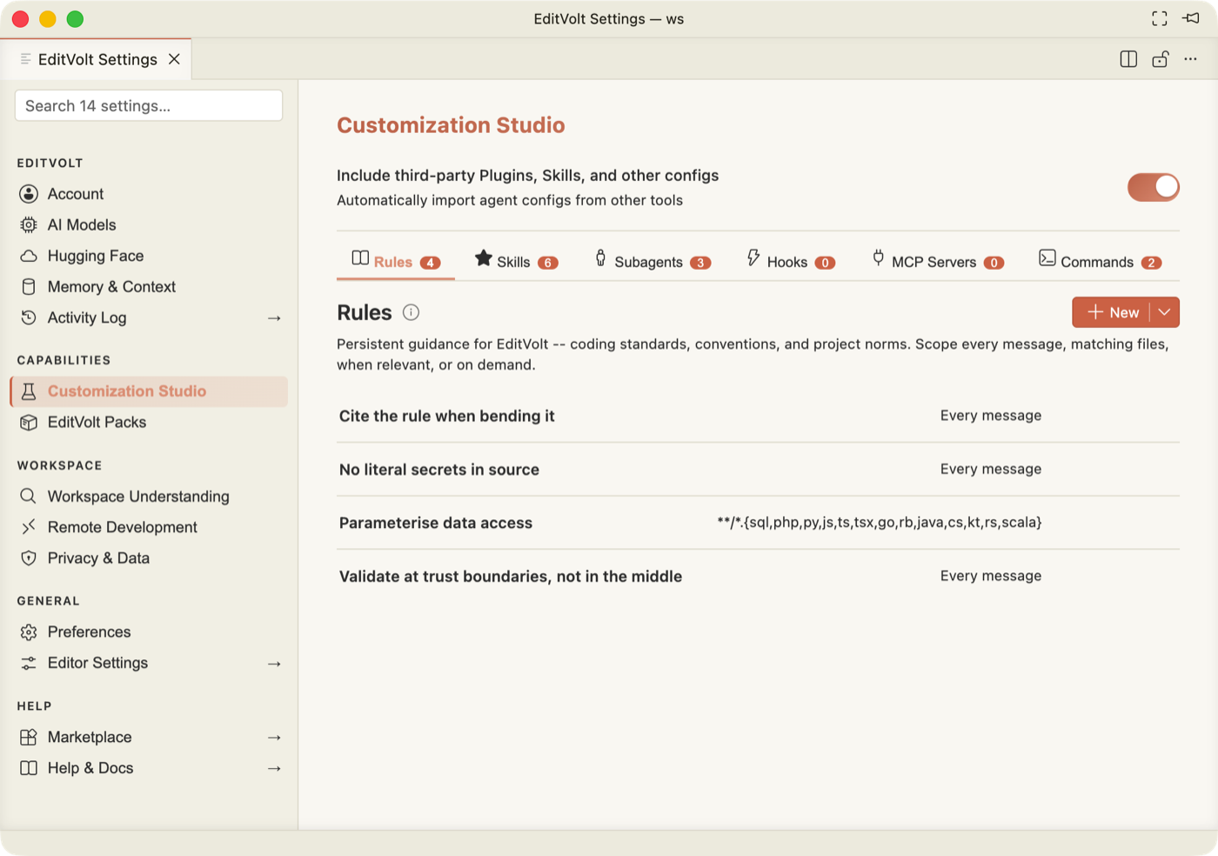Viewport: 1218px width, 856px height.
Task: Click the file glob scope for Parameterise data access
Action: pyautogui.click(x=880, y=523)
